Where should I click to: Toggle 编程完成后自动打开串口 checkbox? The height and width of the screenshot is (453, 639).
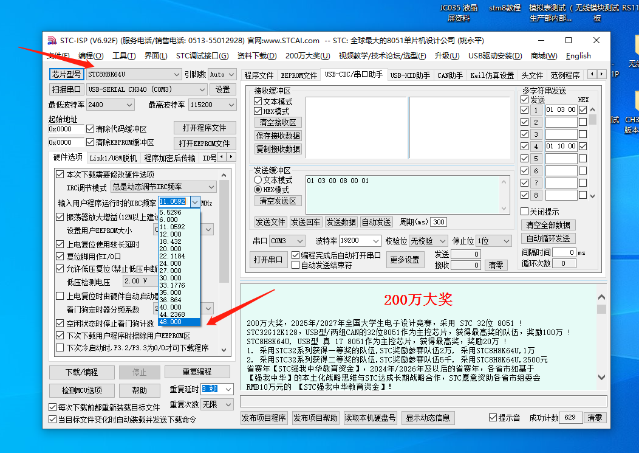[296, 255]
